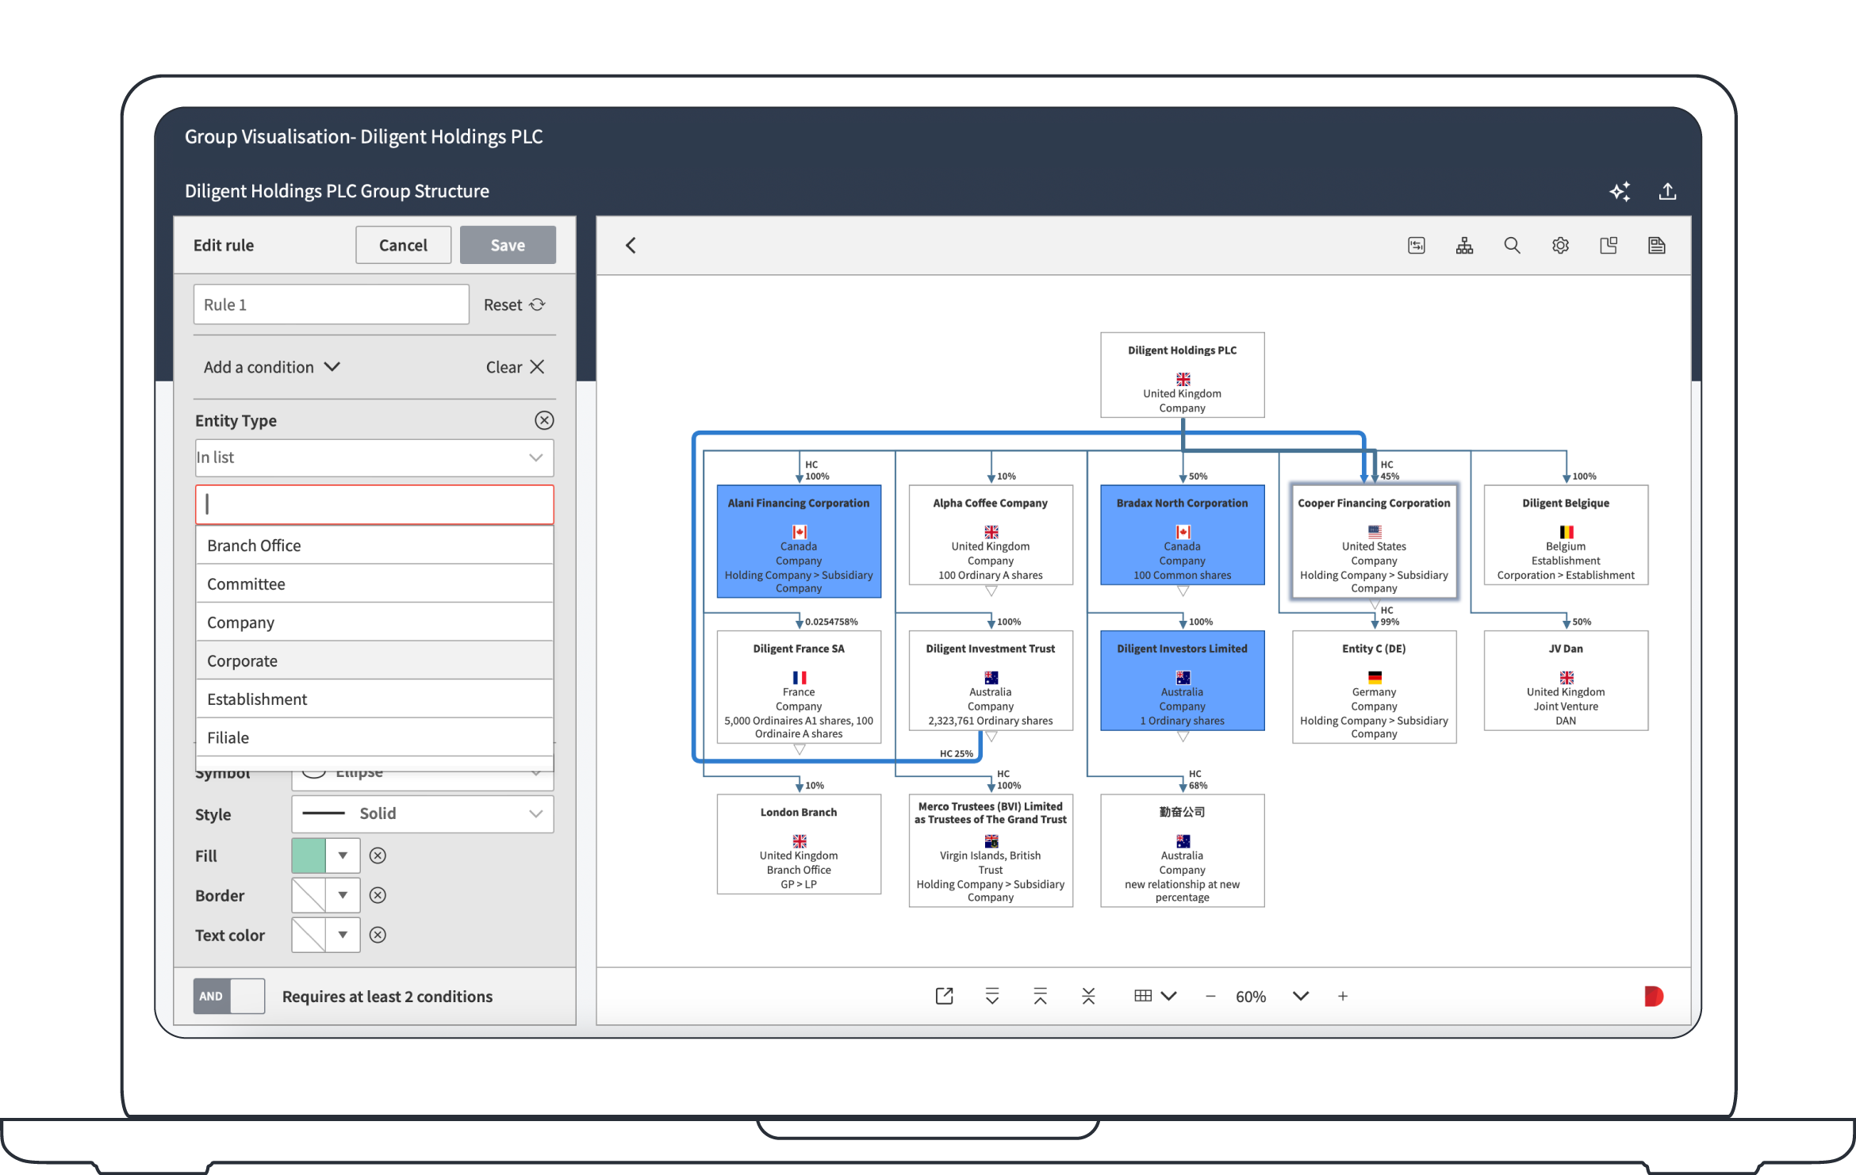The height and width of the screenshot is (1175, 1856).
Task: Click the back chevron arrow
Action: click(x=631, y=246)
